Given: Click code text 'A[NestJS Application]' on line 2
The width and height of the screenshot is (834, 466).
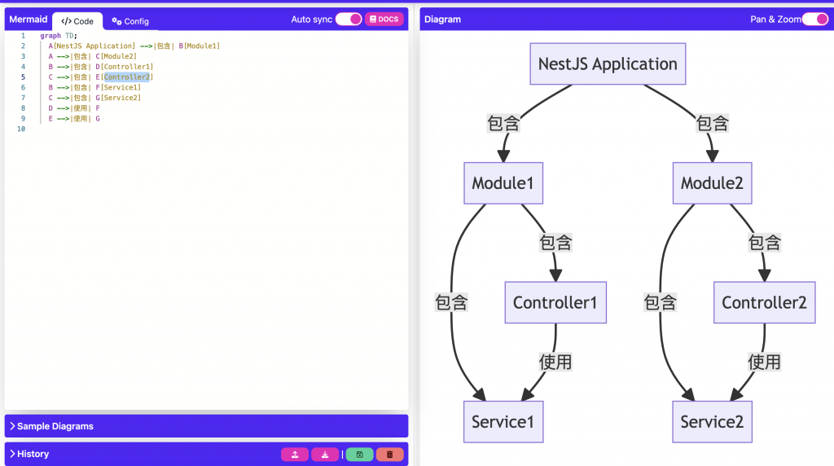Looking at the screenshot, I should [92, 46].
